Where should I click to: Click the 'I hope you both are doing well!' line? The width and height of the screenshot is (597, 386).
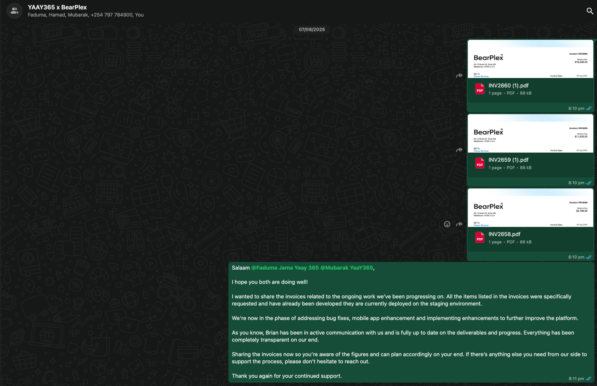270,282
